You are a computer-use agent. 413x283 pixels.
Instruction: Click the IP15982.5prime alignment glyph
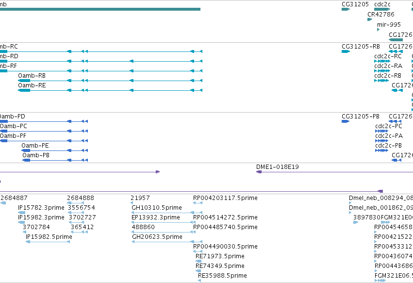[48, 242]
